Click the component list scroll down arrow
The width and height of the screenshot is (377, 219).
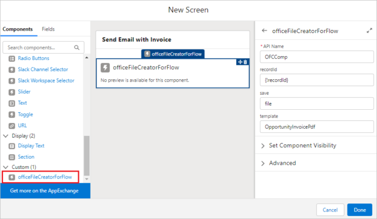pyautogui.click(x=86, y=179)
